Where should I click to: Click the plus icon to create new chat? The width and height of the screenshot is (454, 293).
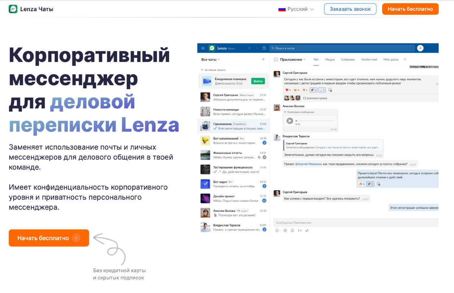[263, 59]
